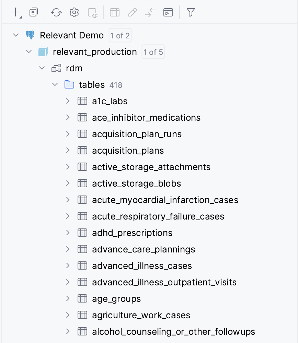Open the filter funnel options
This screenshot has height=343, width=298.
pos(191,12)
